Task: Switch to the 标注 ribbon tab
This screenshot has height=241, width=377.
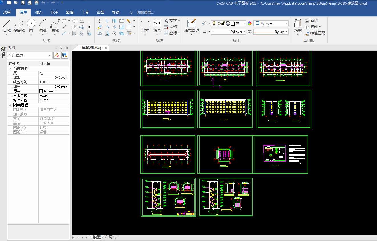Action: [54, 12]
